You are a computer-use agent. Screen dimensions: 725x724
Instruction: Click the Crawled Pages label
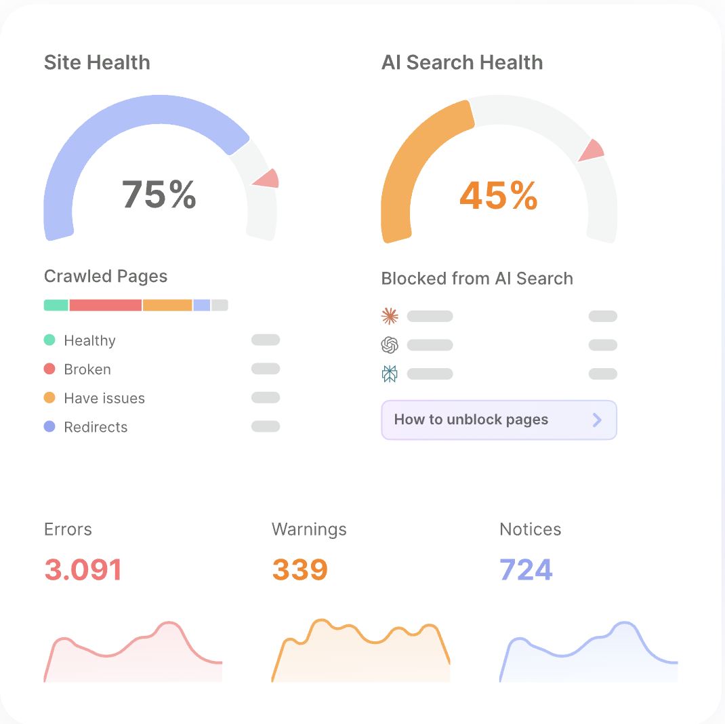[x=106, y=277]
